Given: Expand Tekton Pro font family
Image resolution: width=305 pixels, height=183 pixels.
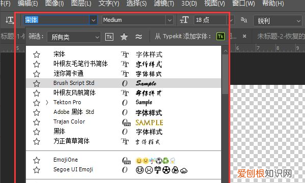Looking at the screenshot, I should [x=47, y=103].
